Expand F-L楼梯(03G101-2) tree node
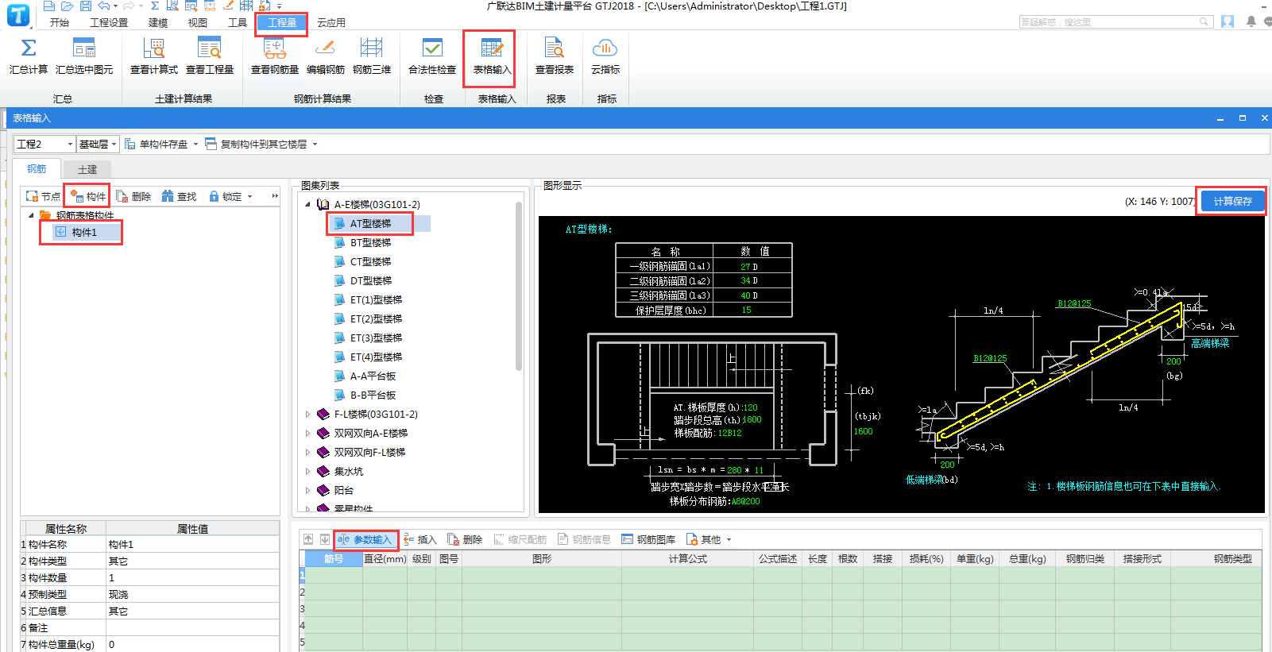The image size is (1272, 652). 308,414
